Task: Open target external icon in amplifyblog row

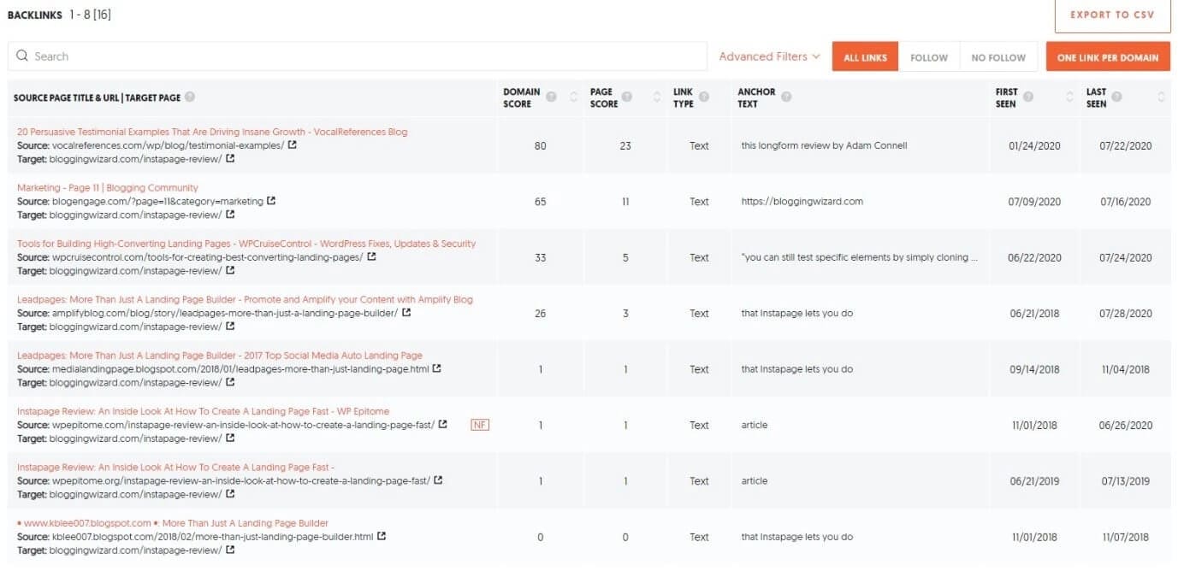Action: pyautogui.click(x=230, y=327)
